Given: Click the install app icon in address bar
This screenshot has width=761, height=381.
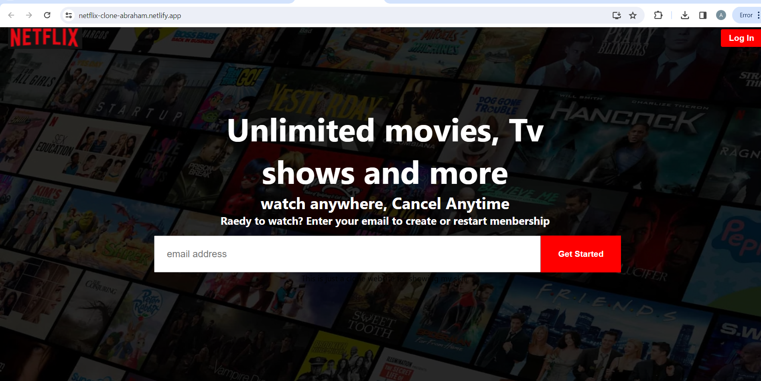Looking at the screenshot, I should [x=617, y=15].
